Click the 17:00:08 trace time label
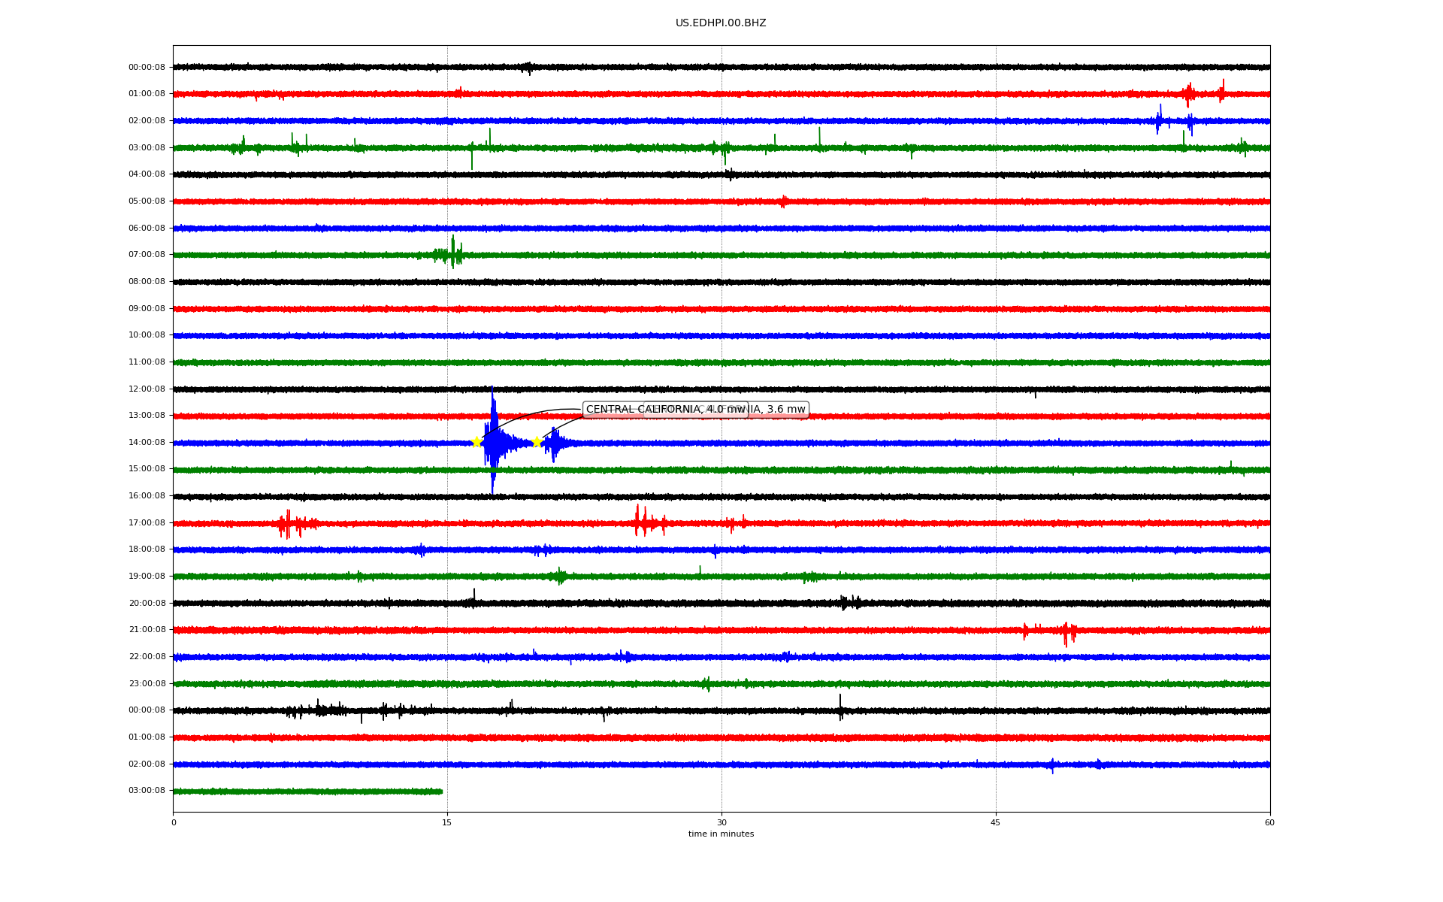This screenshot has width=1443, height=902. tap(147, 523)
